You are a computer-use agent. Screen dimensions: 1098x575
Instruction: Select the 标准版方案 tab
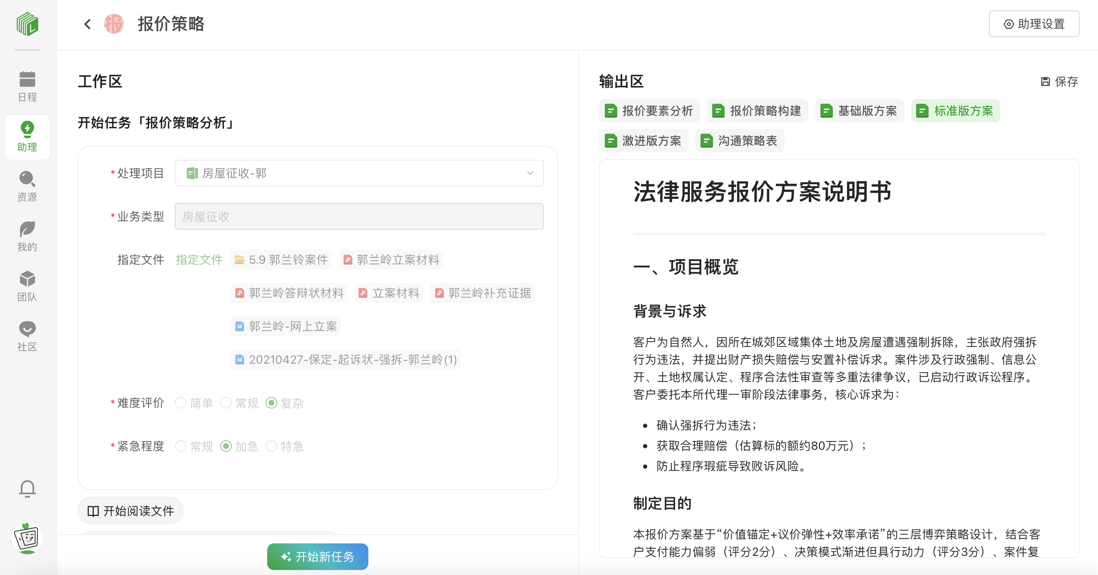click(x=955, y=111)
